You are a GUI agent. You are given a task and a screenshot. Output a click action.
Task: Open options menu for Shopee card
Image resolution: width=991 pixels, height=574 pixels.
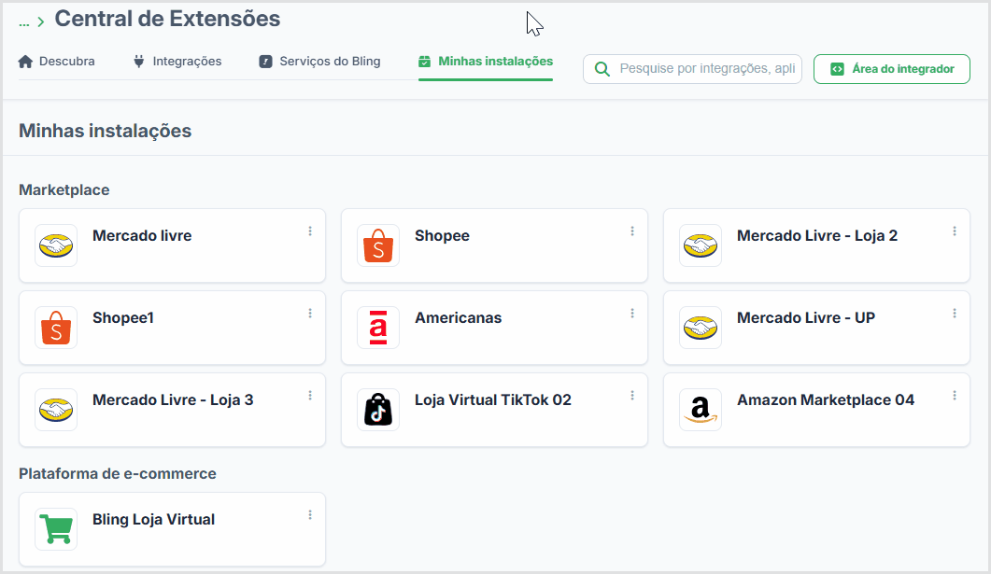click(632, 231)
